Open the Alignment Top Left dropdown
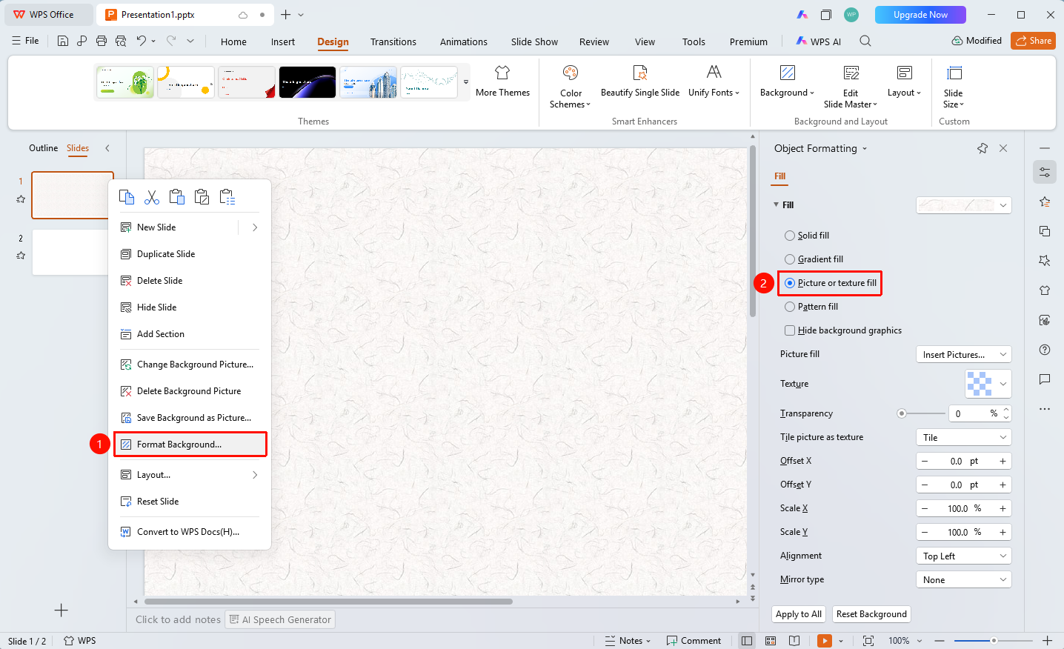 (964, 556)
